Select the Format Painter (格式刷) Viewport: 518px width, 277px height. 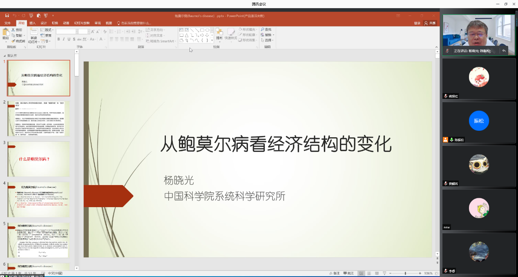[18, 41]
